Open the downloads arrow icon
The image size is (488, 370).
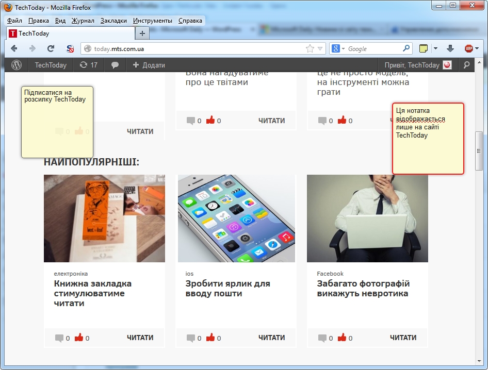point(450,48)
